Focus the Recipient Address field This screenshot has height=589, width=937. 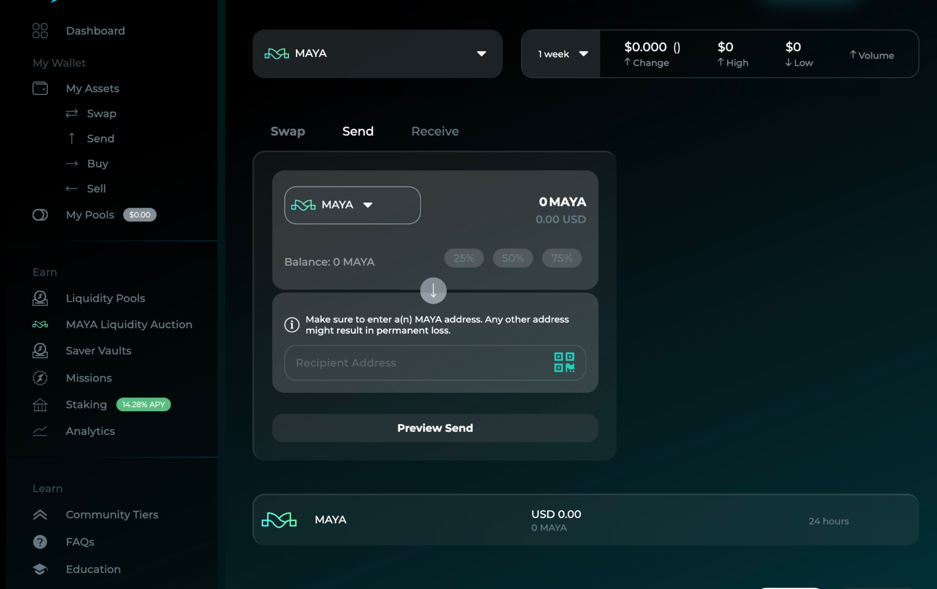(418, 363)
